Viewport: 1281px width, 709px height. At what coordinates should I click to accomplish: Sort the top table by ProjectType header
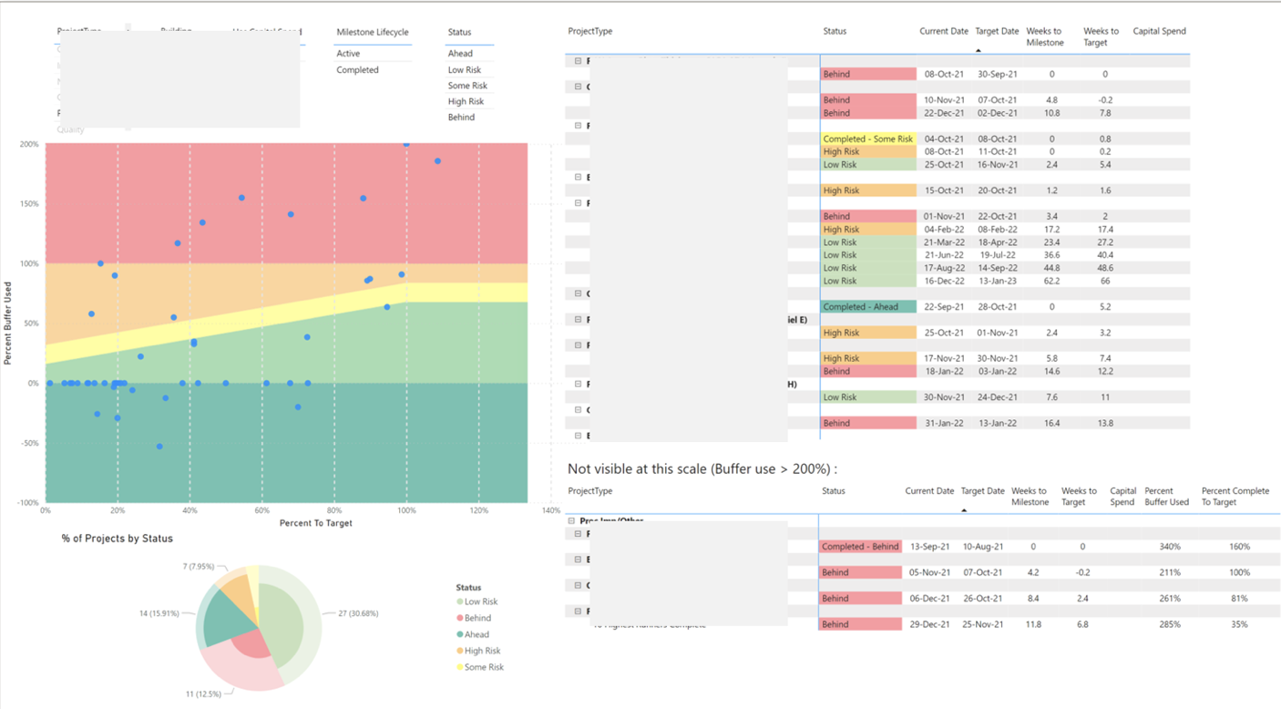click(x=589, y=31)
